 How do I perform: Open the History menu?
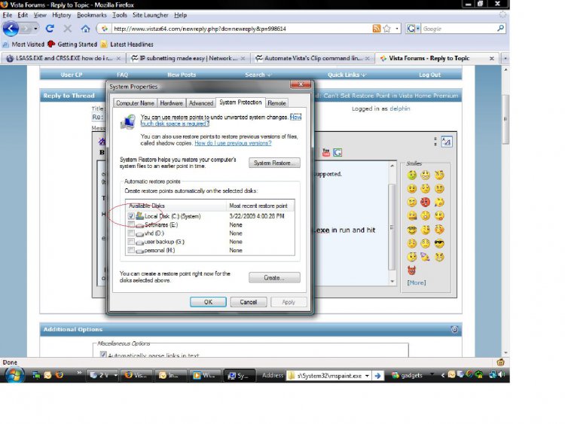(61, 15)
